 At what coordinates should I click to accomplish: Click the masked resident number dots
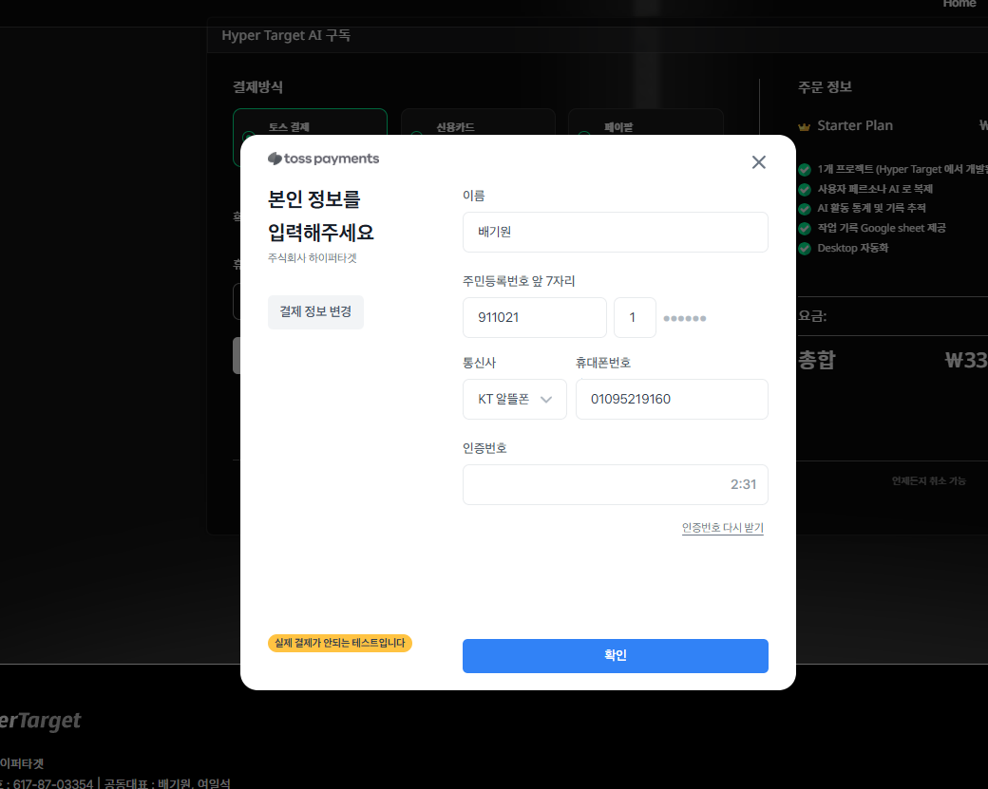click(684, 319)
